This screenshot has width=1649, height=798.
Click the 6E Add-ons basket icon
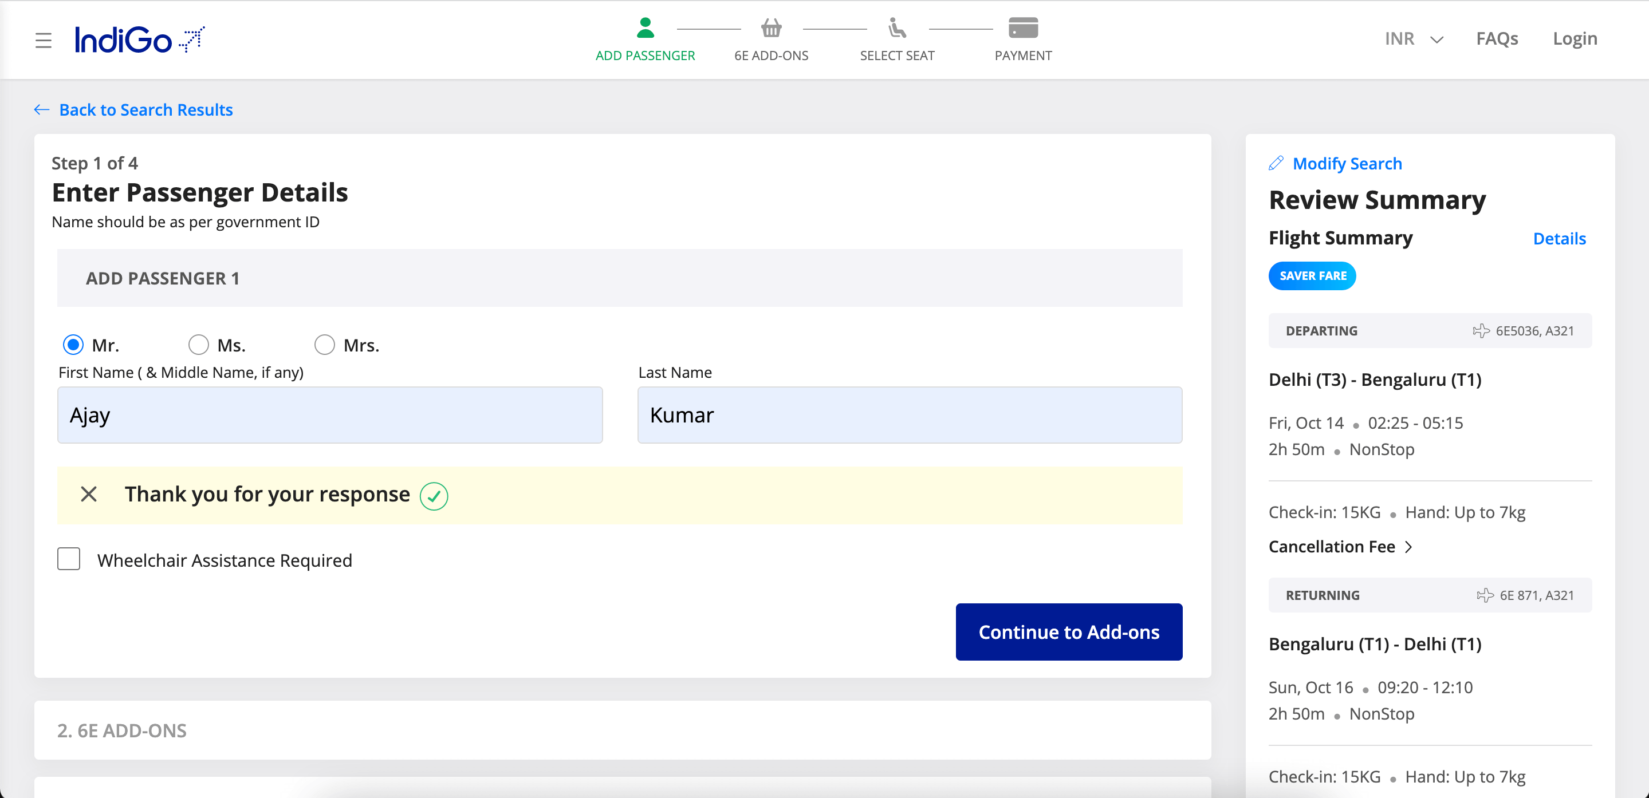click(x=772, y=27)
